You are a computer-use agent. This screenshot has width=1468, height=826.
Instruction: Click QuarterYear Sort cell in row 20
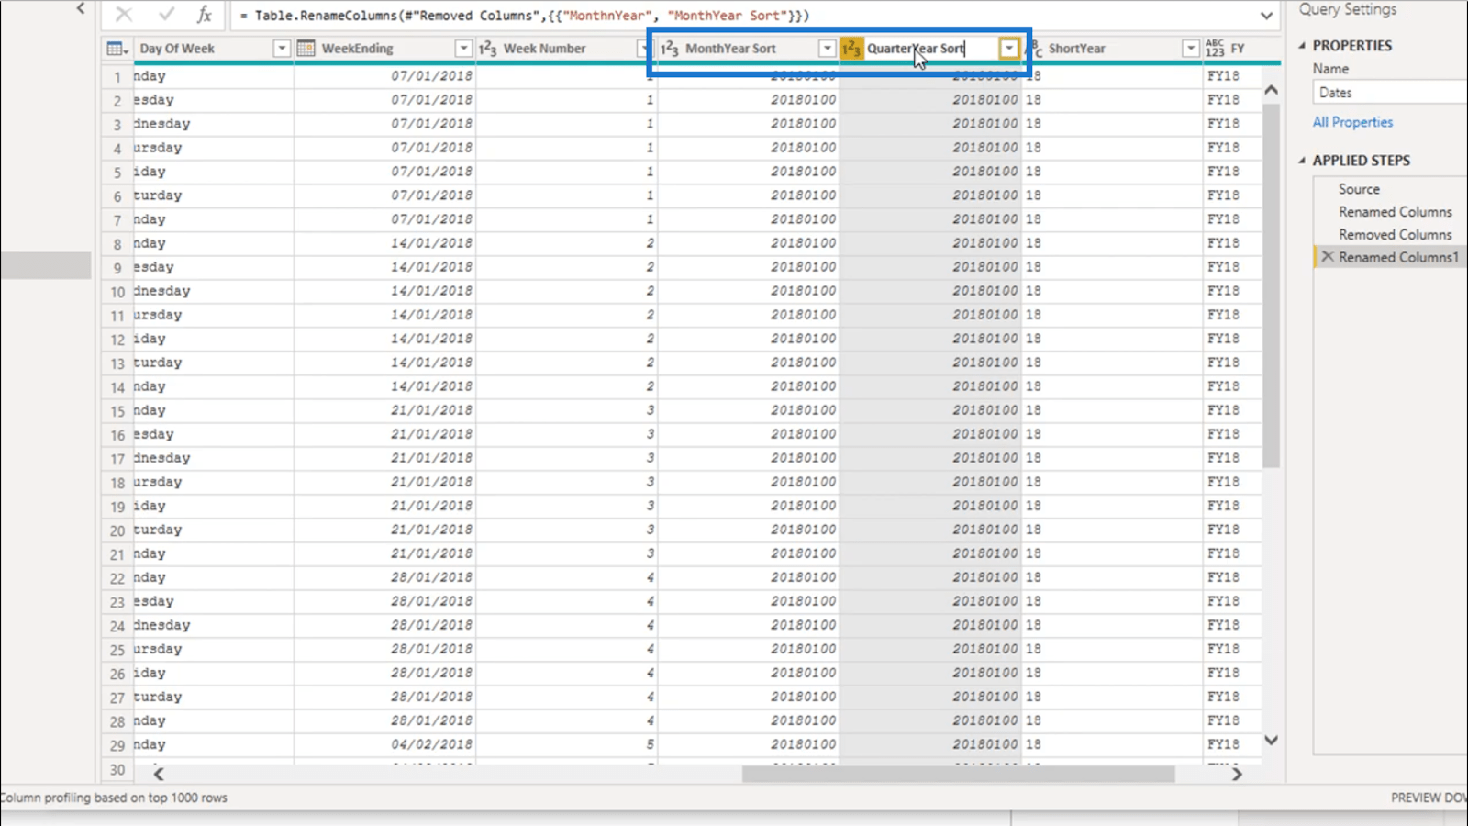pyautogui.click(x=930, y=530)
